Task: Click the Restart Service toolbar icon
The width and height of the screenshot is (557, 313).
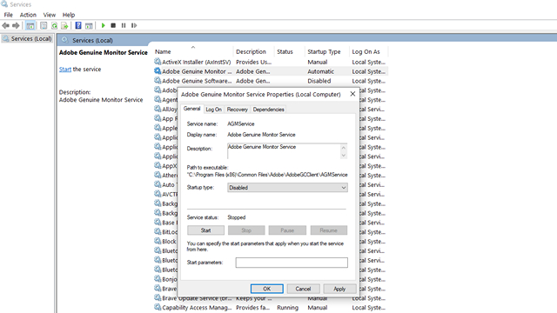Action: coord(134,25)
